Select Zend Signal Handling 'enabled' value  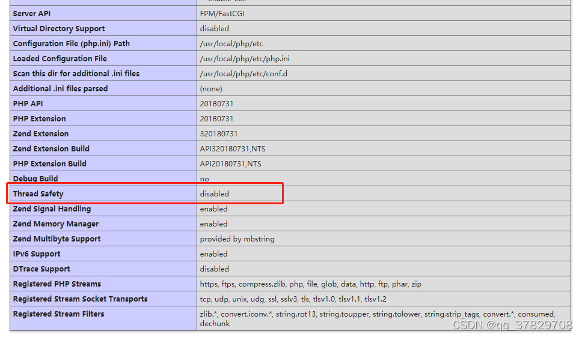214,208
